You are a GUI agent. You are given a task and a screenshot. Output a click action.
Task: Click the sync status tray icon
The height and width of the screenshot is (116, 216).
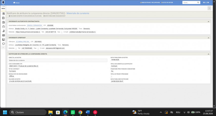166,112
